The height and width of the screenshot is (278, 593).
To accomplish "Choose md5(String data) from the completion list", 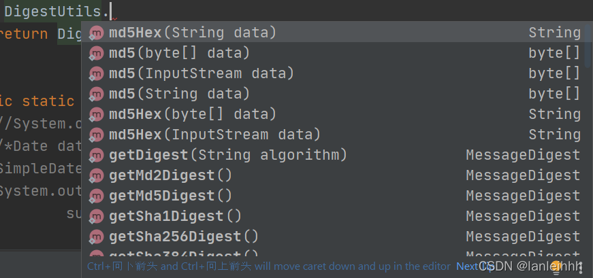I will point(180,94).
